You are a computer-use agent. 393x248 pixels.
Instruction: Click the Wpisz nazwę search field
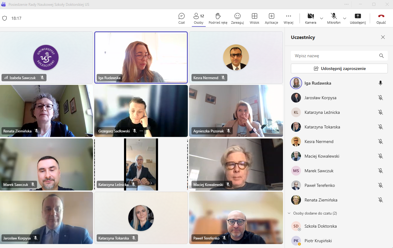tap(334, 56)
